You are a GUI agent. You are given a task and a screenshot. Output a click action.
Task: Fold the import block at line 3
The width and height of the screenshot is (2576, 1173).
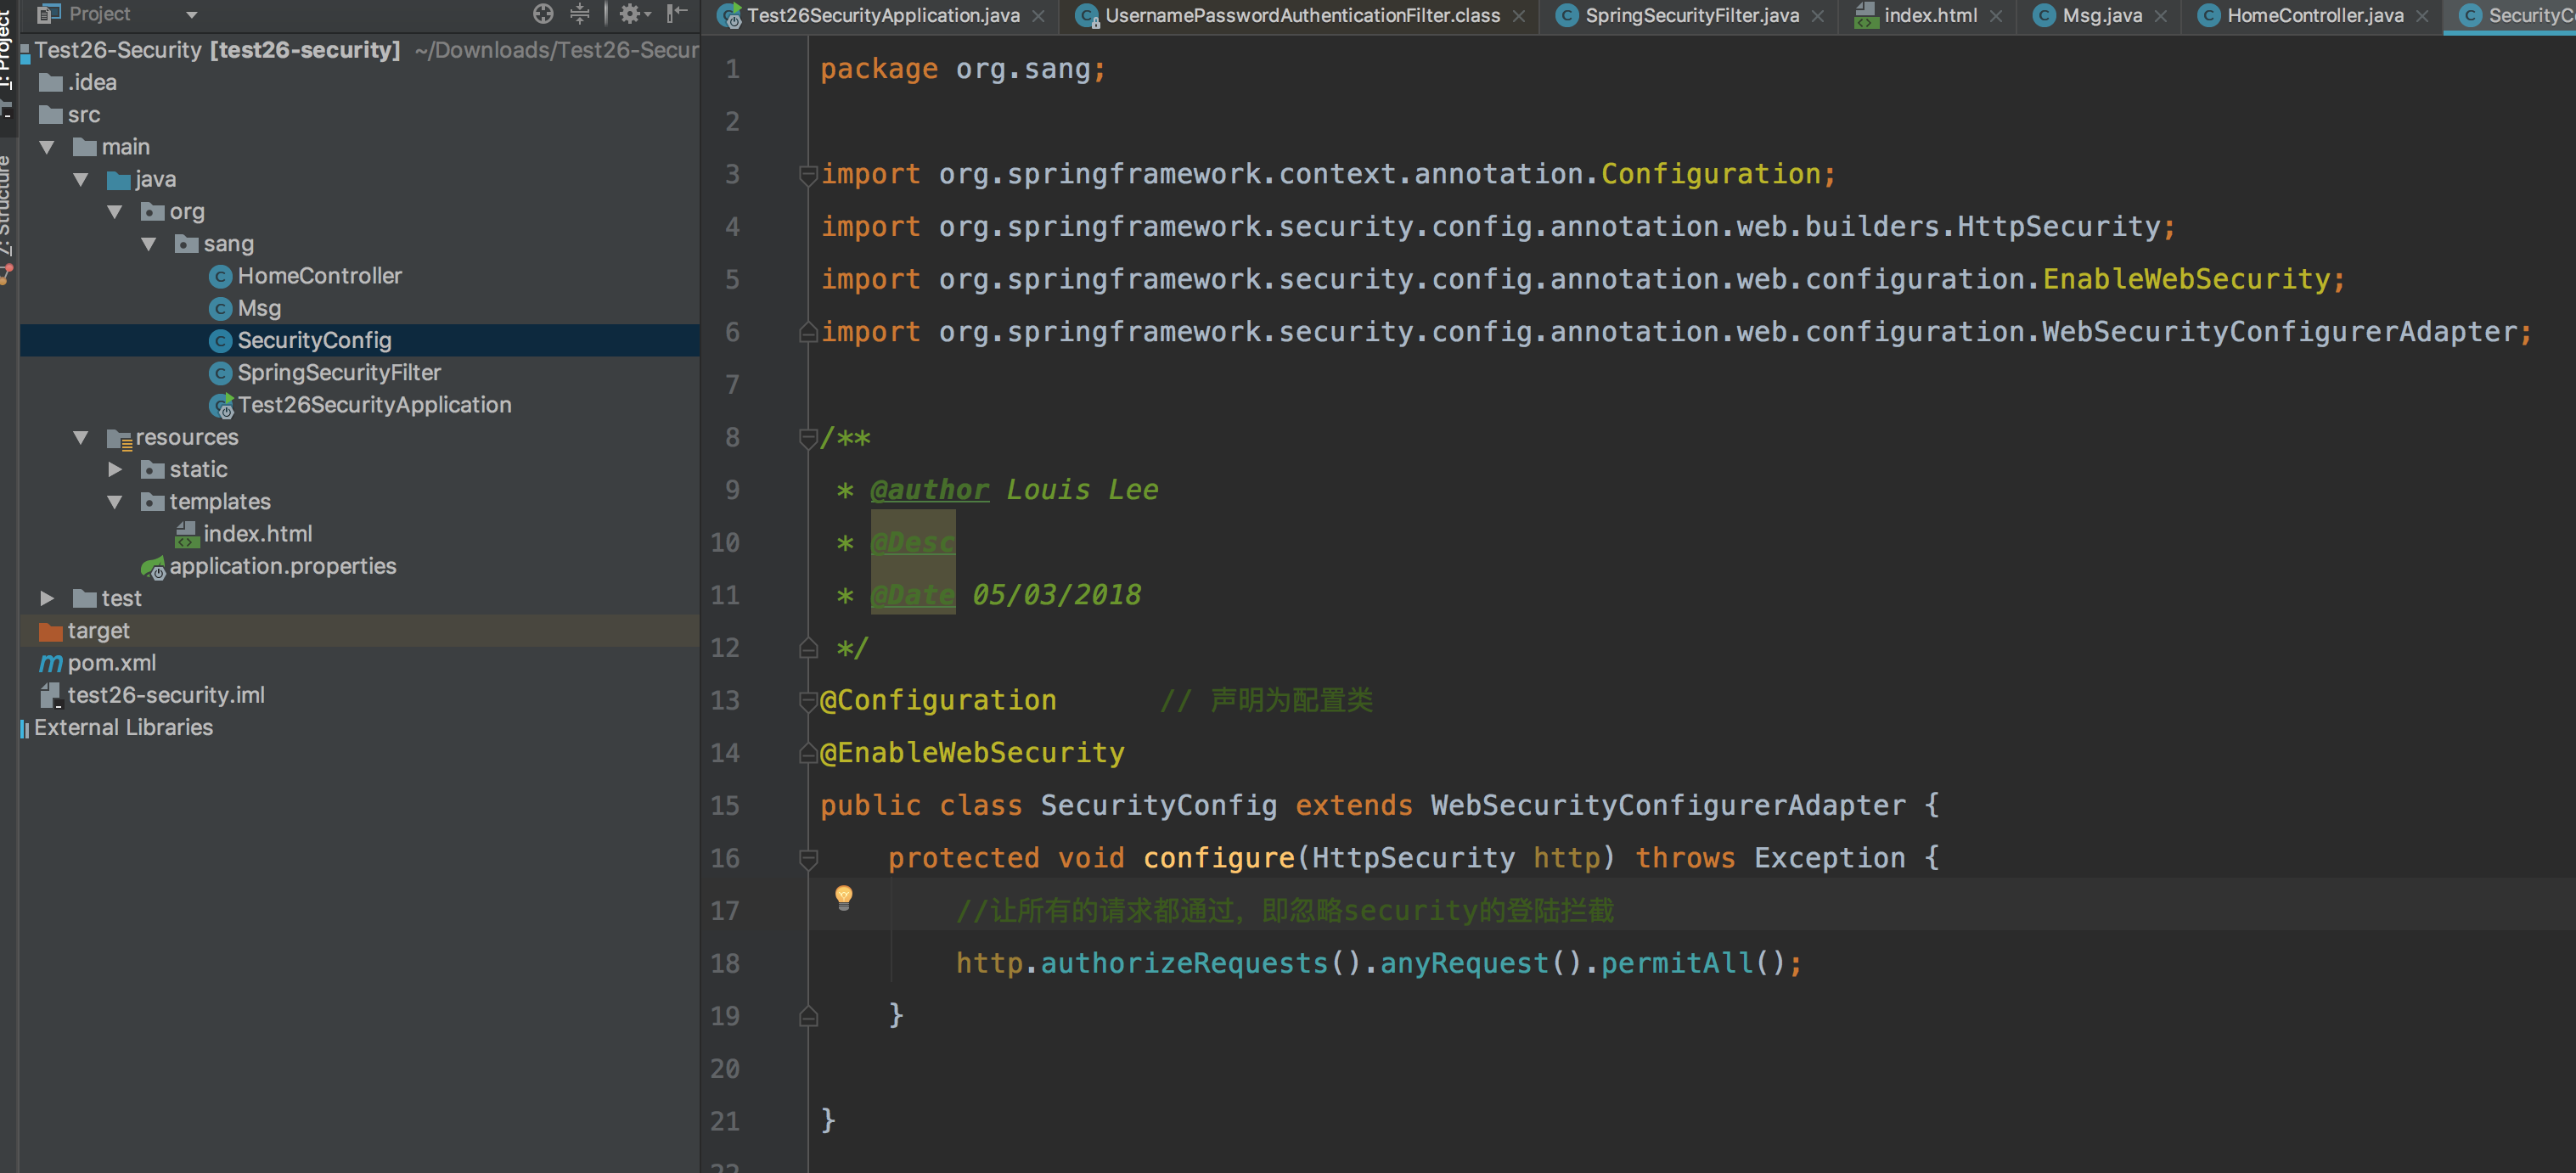click(x=809, y=175)
